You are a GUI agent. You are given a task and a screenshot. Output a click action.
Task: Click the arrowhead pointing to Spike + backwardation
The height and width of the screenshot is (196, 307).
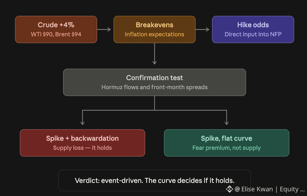(x=82, y=123)
